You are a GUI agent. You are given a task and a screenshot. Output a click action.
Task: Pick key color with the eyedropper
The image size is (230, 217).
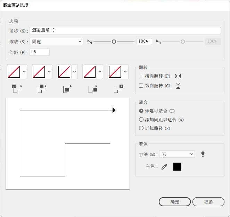click(x=164, y=167)
